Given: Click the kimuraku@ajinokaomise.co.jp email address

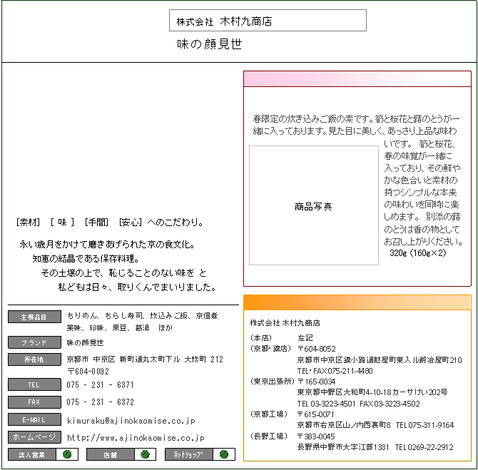Looking at the screenshot, I should [x=131, y=421].
